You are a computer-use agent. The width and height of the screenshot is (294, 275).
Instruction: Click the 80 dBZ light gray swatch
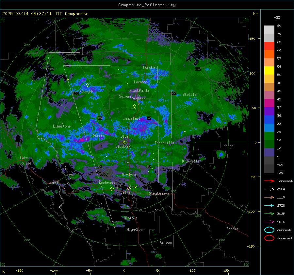[x=269, y=30]
